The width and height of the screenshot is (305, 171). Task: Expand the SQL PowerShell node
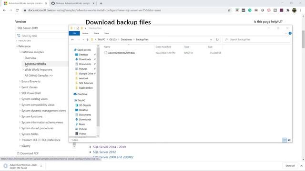20,93
